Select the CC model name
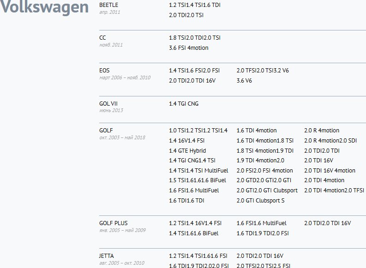 102,37
